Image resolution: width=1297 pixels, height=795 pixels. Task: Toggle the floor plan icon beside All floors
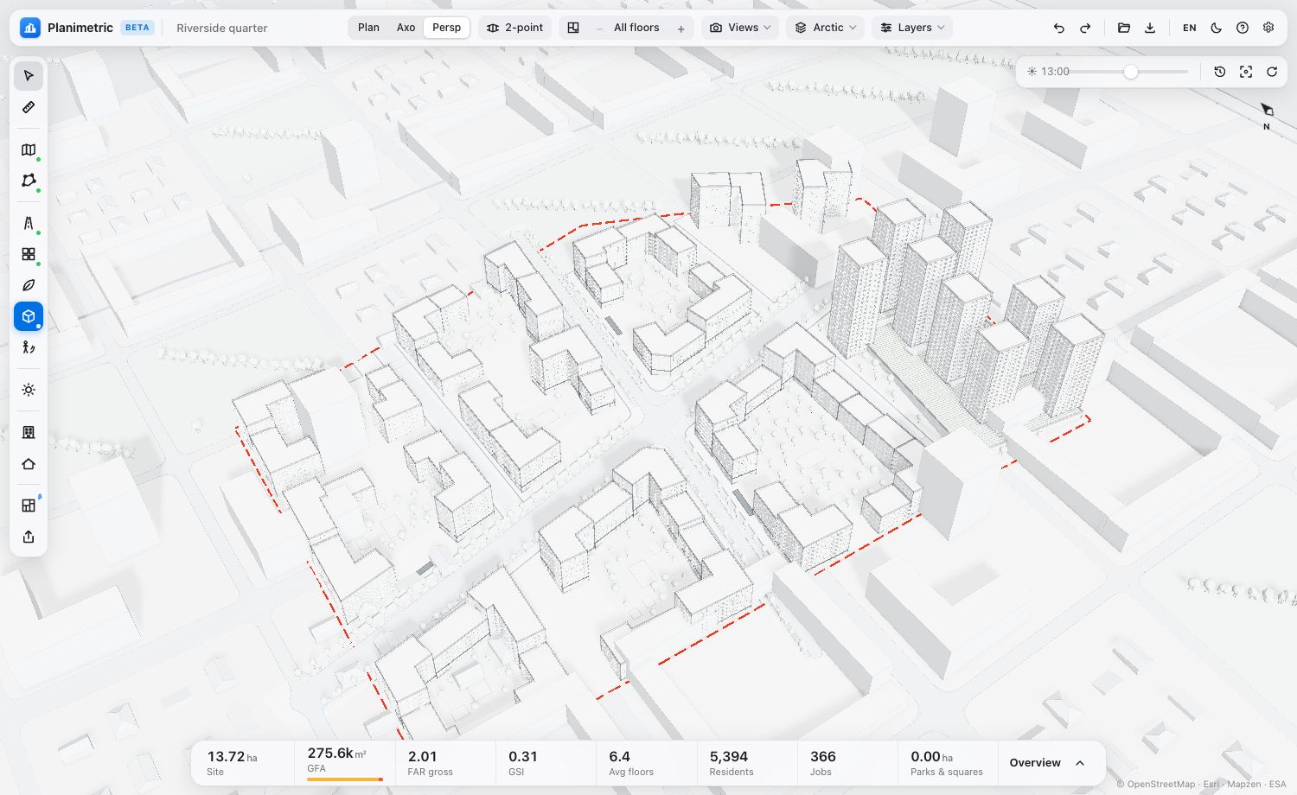(573, 28)
